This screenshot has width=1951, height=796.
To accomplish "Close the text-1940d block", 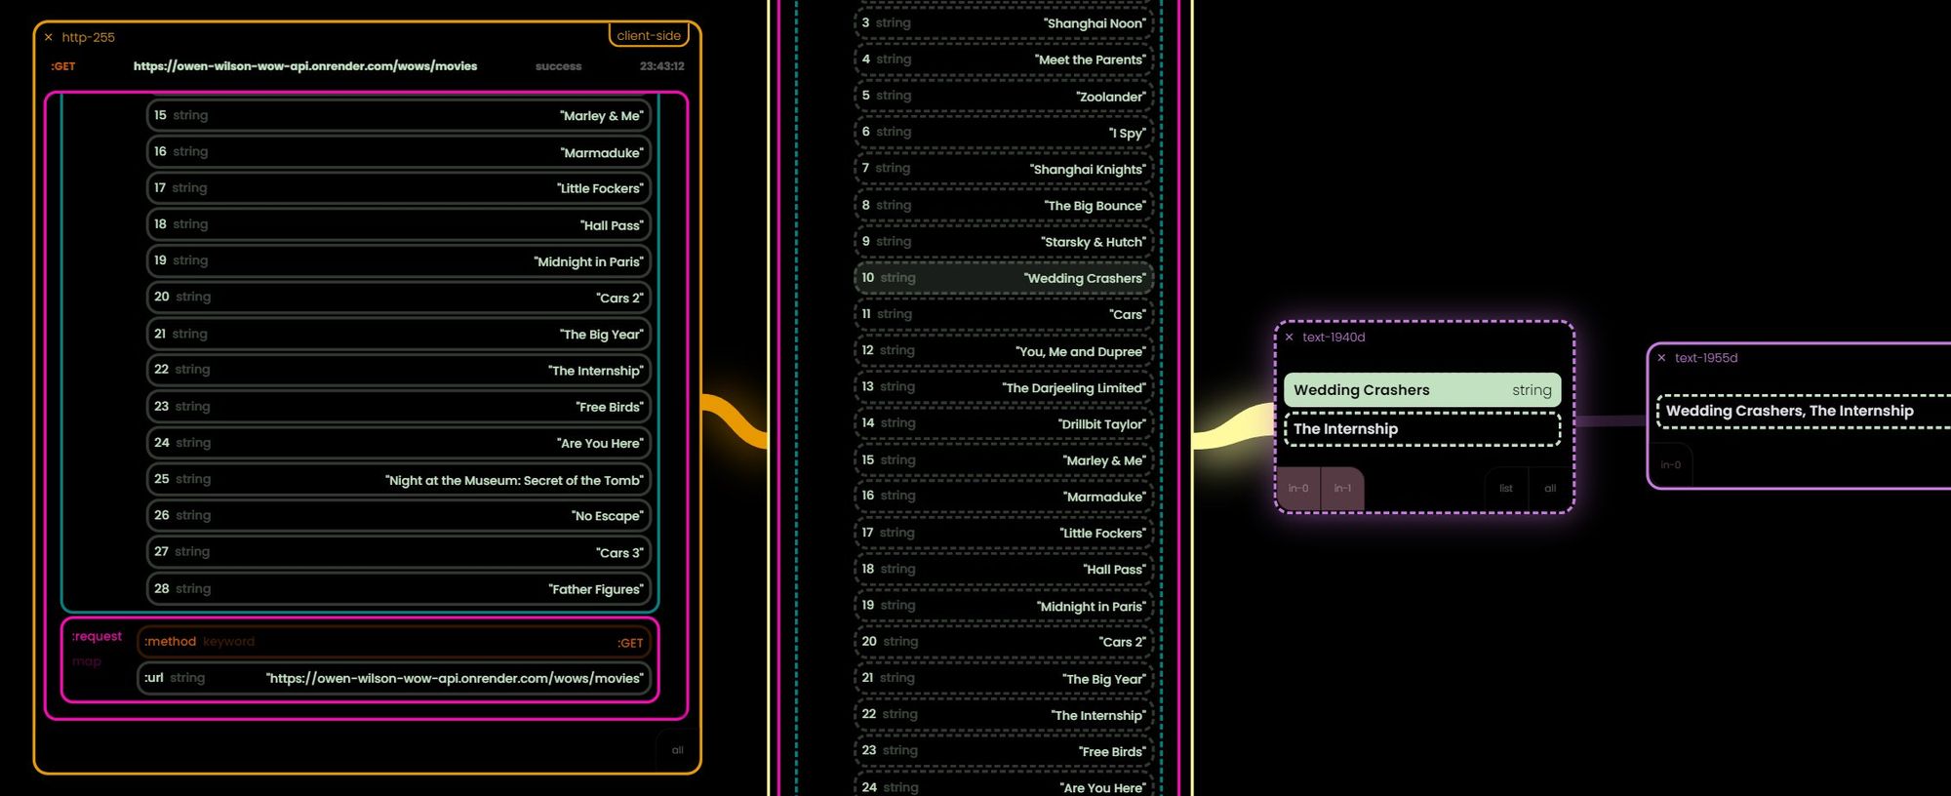I will pos(1289,338).
